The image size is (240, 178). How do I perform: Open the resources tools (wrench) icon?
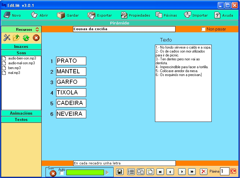7,38
